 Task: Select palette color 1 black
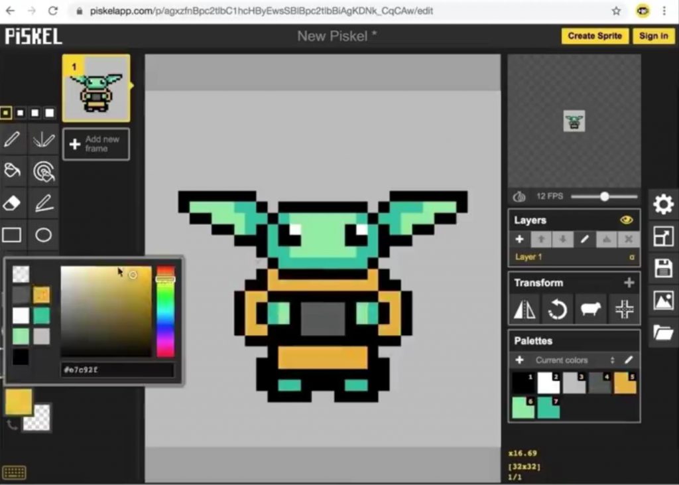coord(524,383)
